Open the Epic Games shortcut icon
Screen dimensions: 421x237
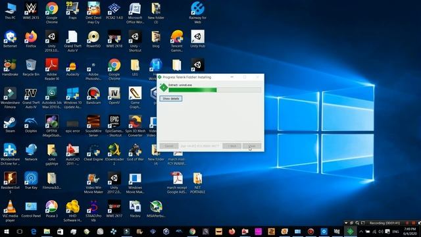tap(114, 126)
